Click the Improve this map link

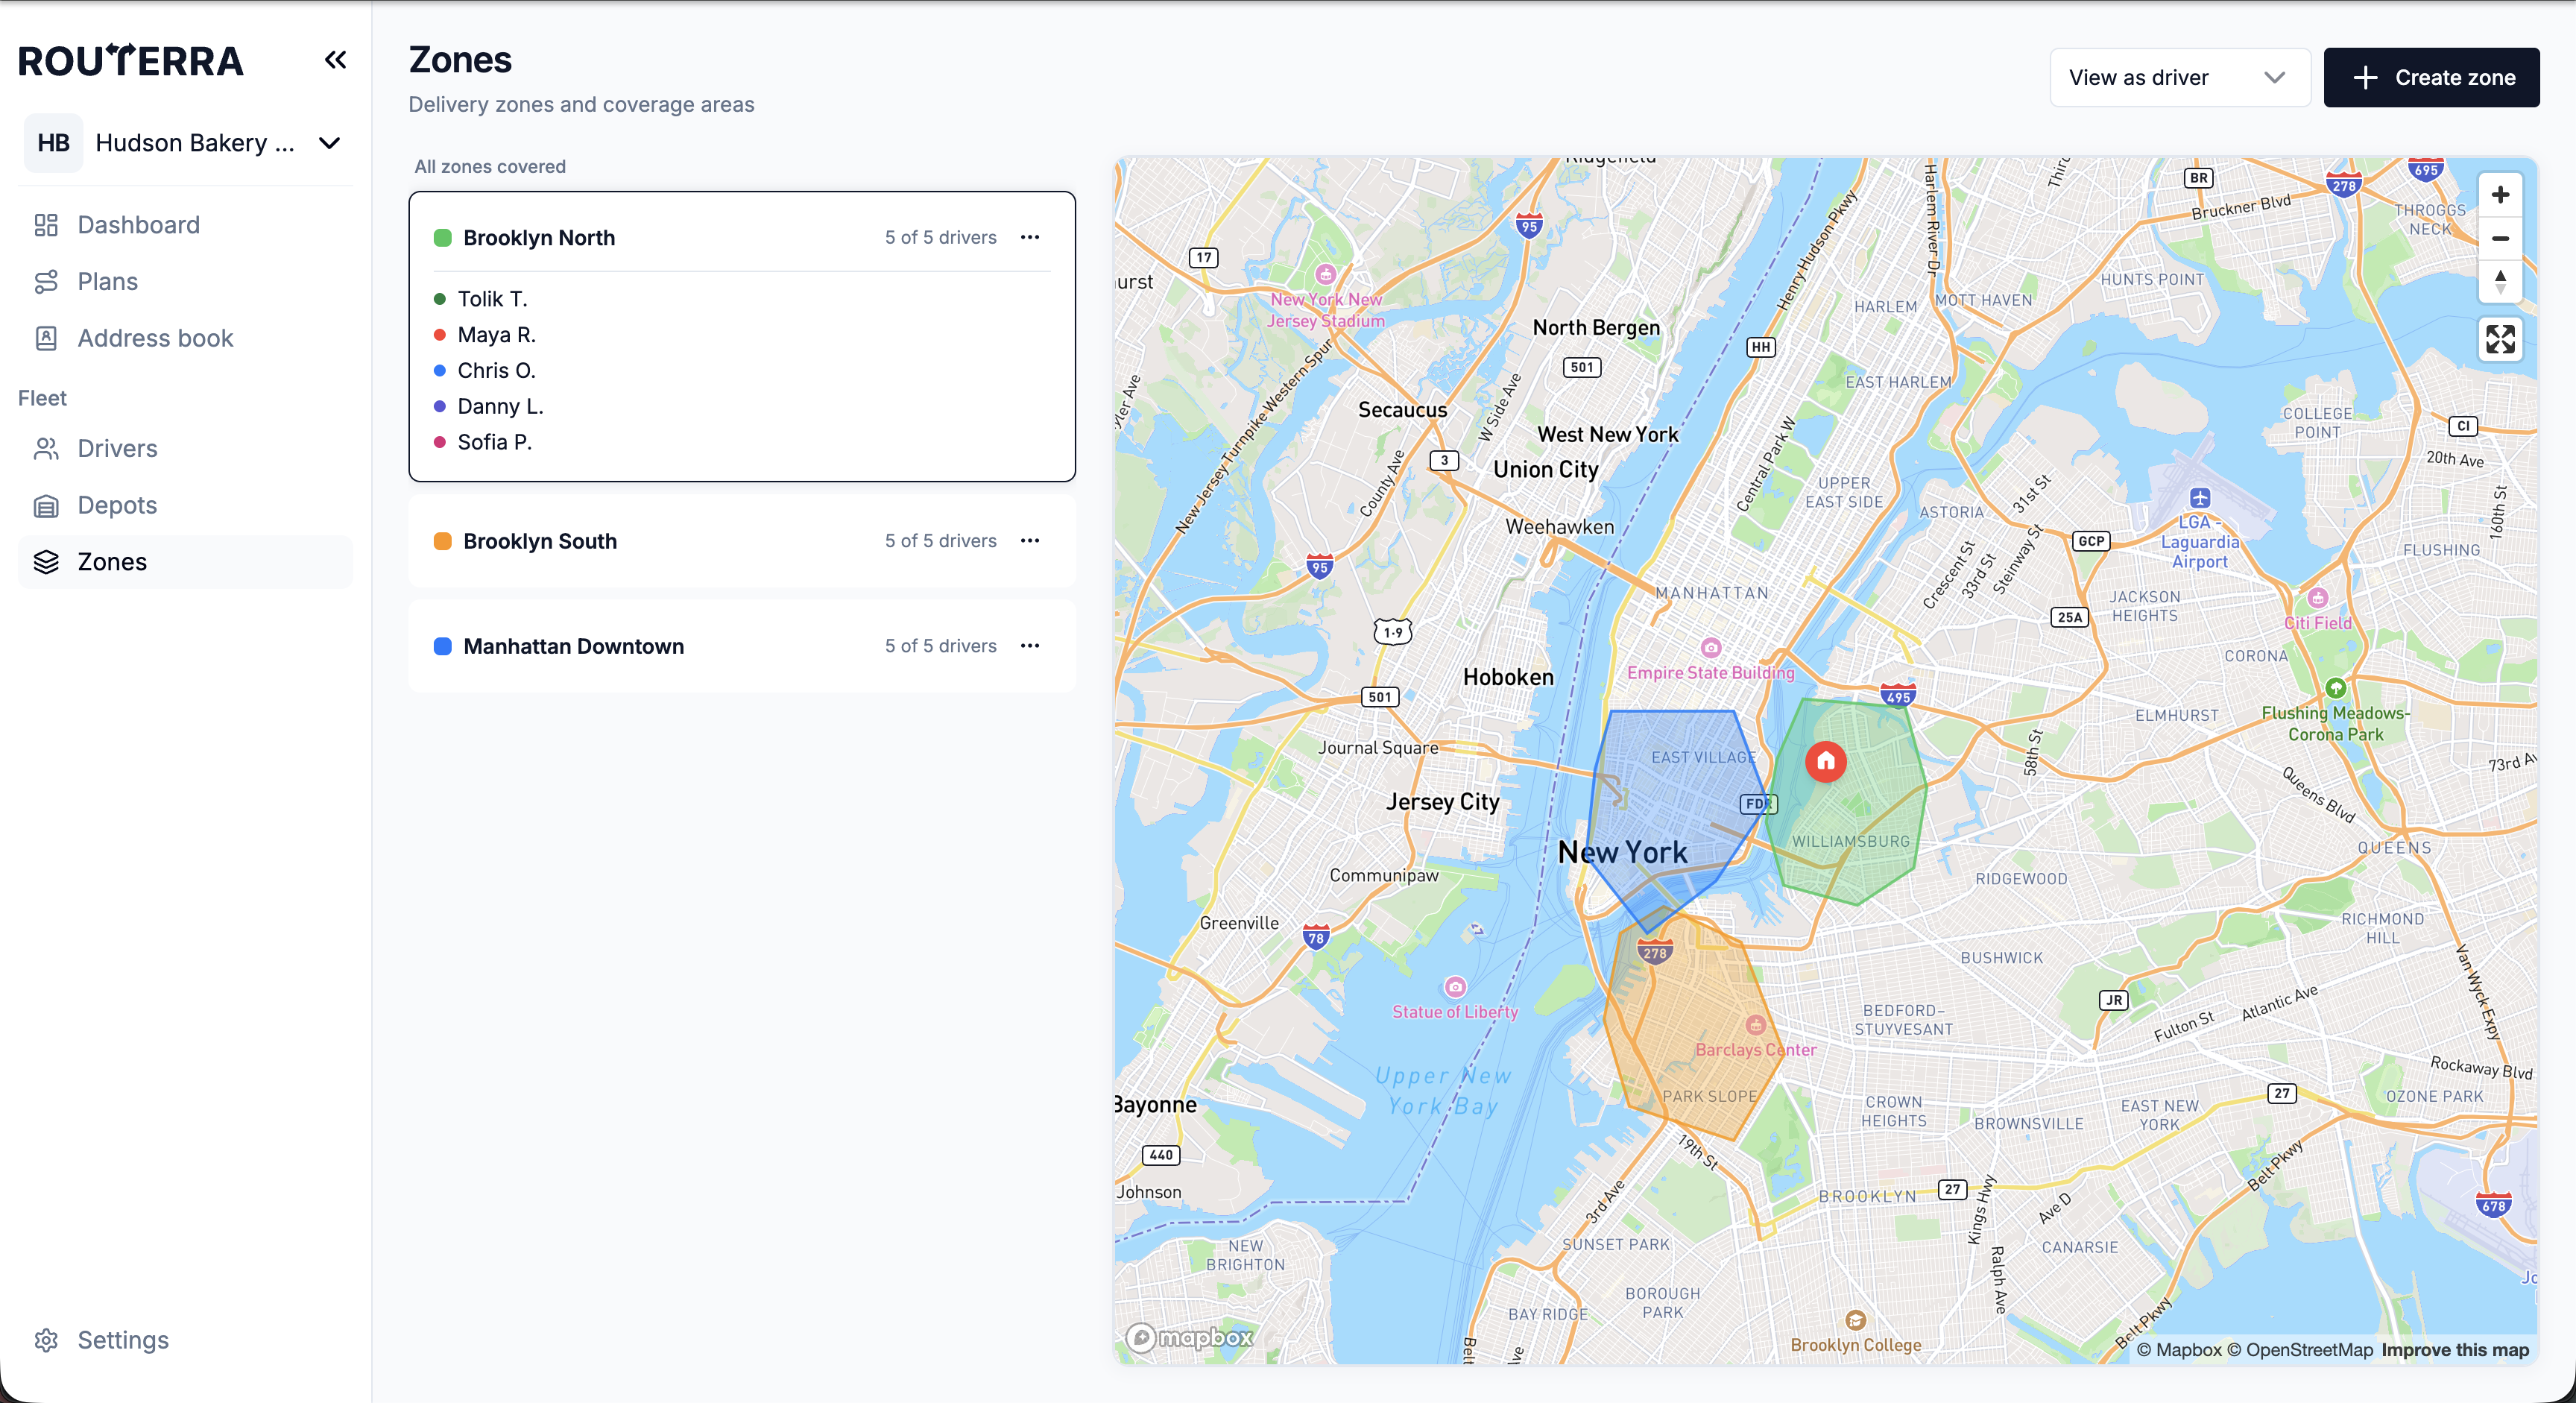coord(2455,1350)
